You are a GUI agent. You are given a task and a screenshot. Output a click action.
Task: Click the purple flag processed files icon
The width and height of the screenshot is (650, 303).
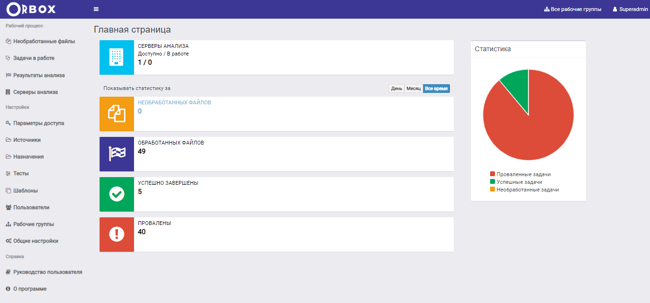(117, 154)
